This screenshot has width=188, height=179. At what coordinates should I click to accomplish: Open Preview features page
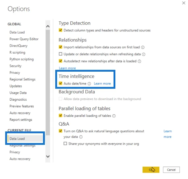[22, 106]
